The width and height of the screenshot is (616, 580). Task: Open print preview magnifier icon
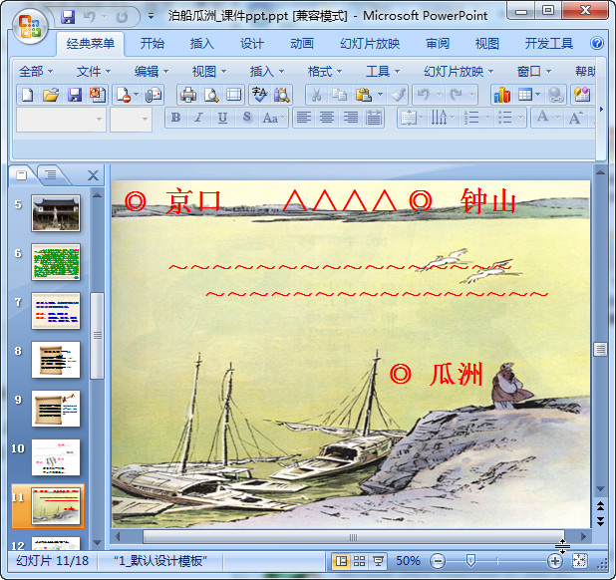pos(211,95)
